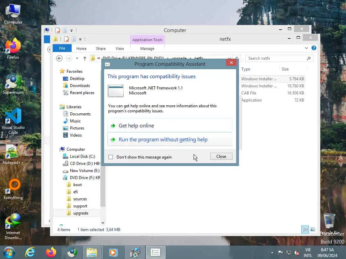Select Local Disk (C:) in the tree
This screenshot has height=259, width=346.
[x=82, y=156]
